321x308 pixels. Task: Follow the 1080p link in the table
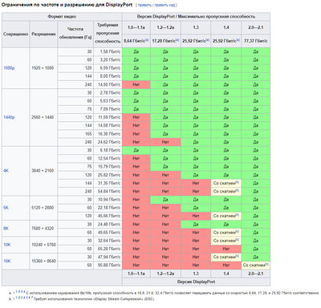coord(9,68)
